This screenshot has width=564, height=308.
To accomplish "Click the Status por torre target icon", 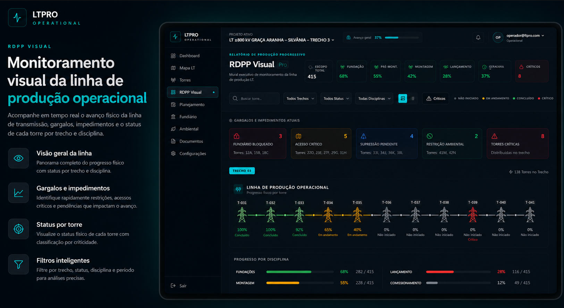I will [x=18, y=229].
